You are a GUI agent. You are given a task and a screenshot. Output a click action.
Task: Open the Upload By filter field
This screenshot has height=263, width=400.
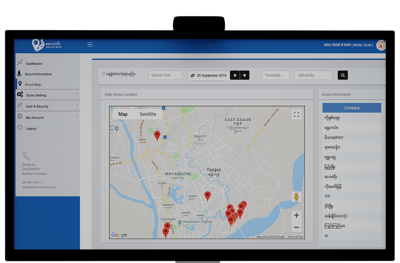[x=314, y=75]
